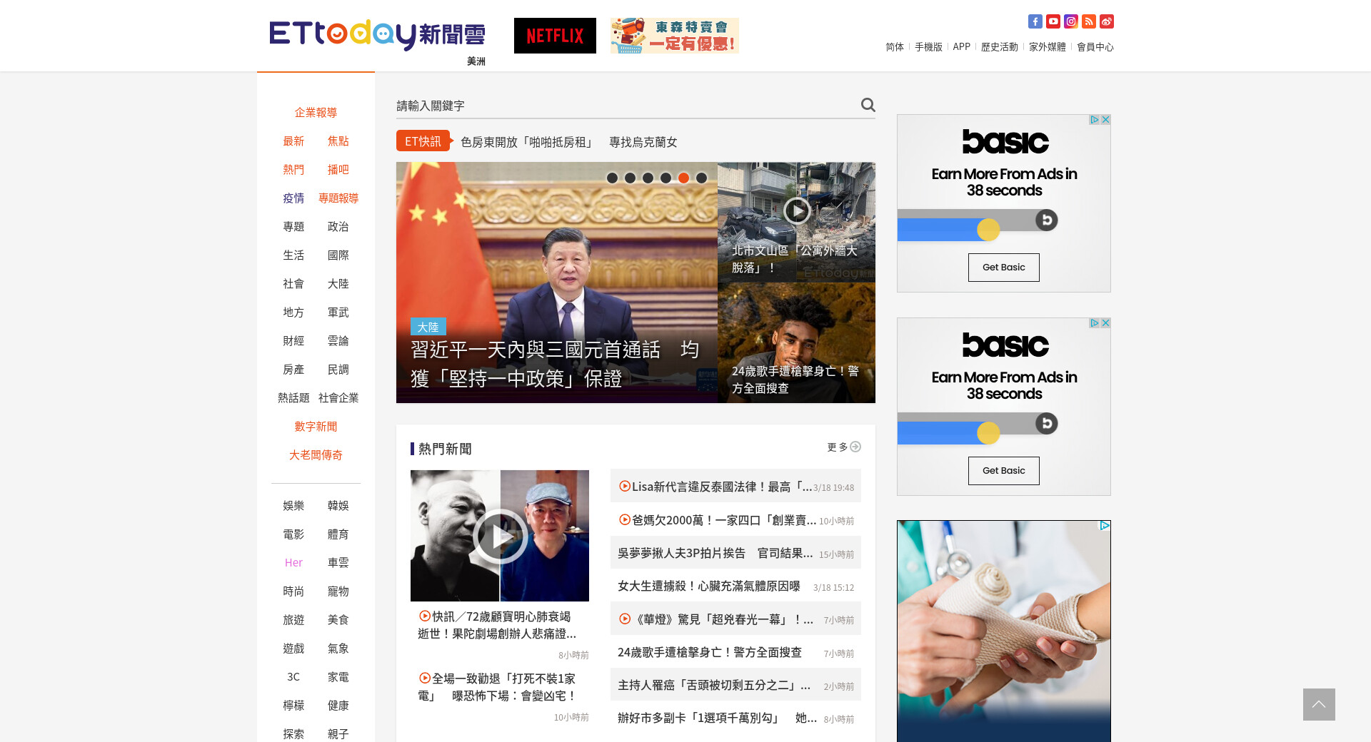The width and height of the screenshot is (1371, 742).
Task: Go to the Her section
Action: click(293, 563)
